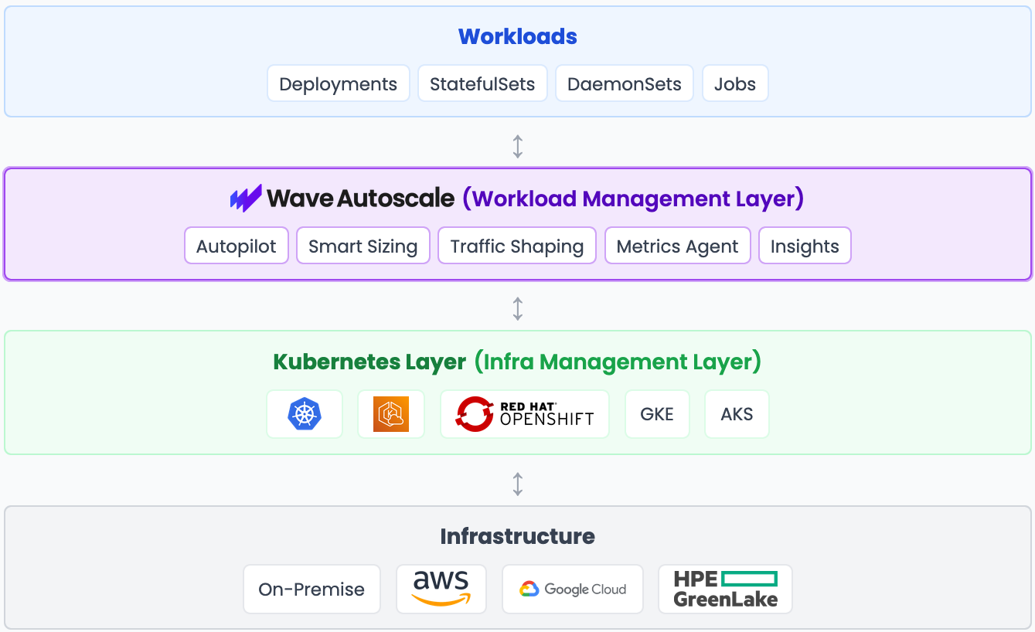Click the orange Amazon EKS icon
This screenshot has height=632, width=1035.
coord(391,414)
